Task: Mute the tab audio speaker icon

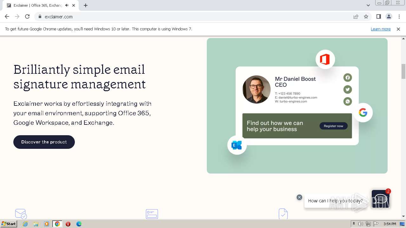Action: pyautogui.click(x=67, y=5)
